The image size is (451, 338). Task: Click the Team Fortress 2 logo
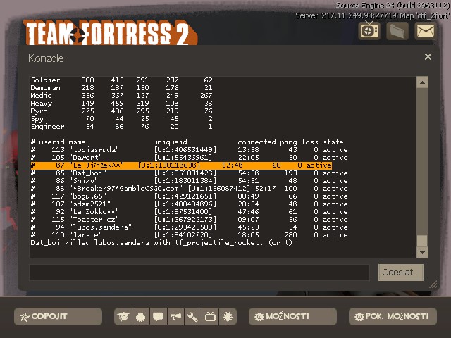click(111, 32)
